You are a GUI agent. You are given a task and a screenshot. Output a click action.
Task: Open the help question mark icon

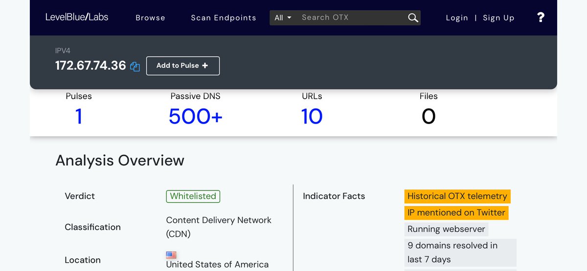click(541, 18)
